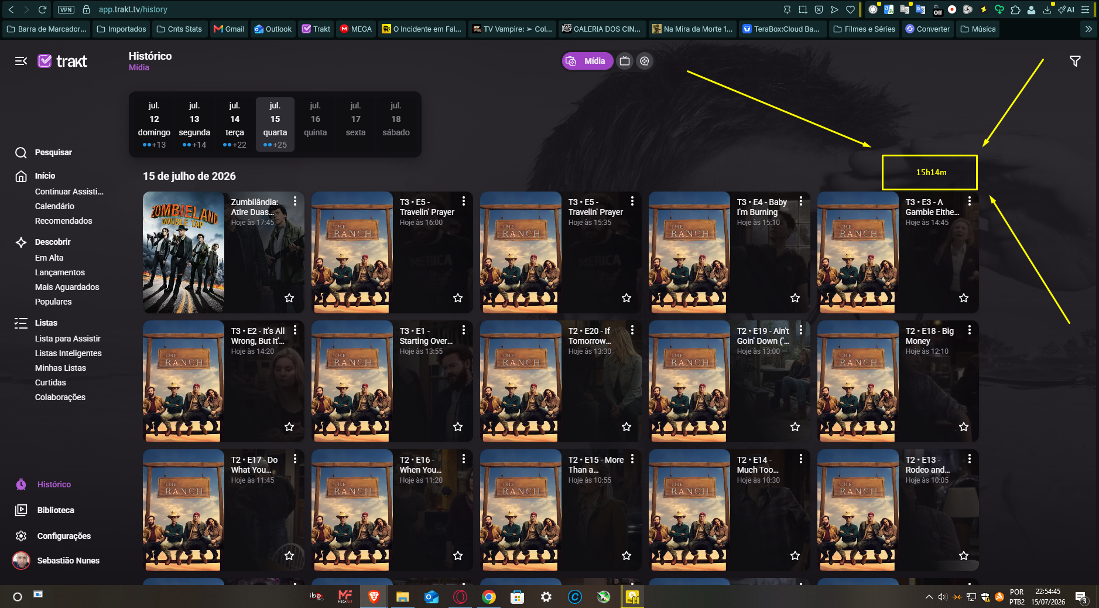Open the Cnts Stats bookmark folder
Viewport: 1099px width, 608px height.
pyautogui.click(x=179, y=29)
